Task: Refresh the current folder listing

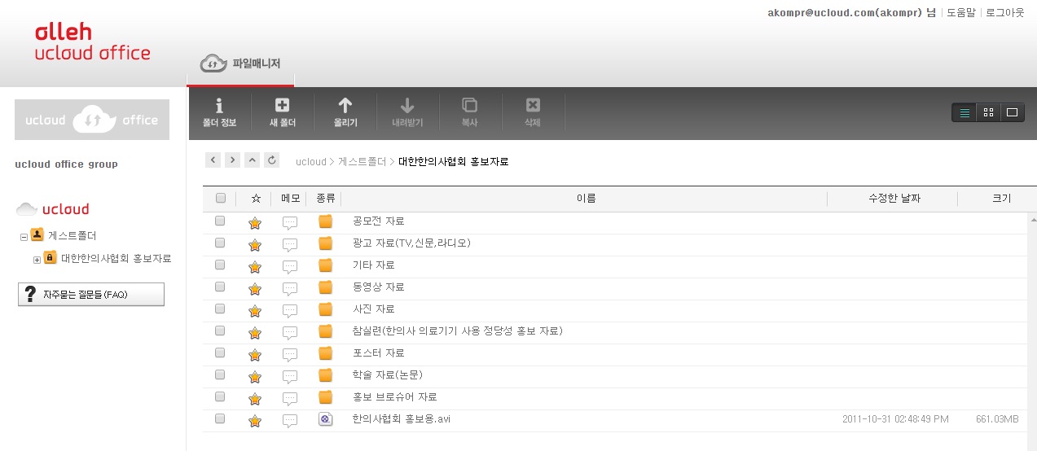Action: [x=272, y=160]
